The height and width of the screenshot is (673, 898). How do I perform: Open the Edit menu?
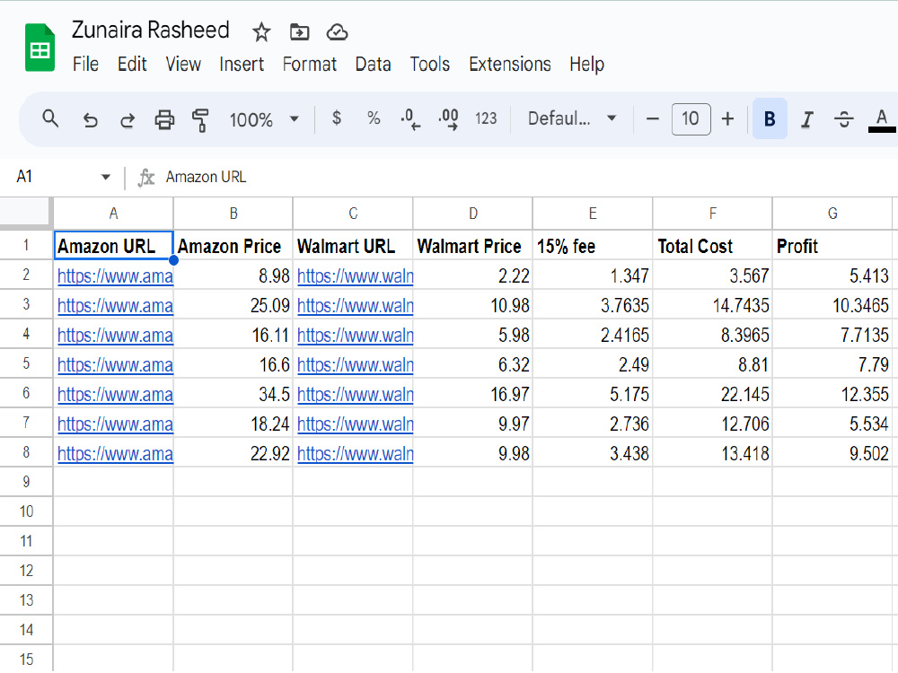(x=132, y=64)
